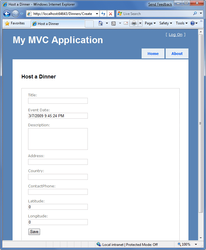Viewport: 206px width, 250px height.
Task: Click the Protected Mode: Off status text
Action: coord(142,245)
